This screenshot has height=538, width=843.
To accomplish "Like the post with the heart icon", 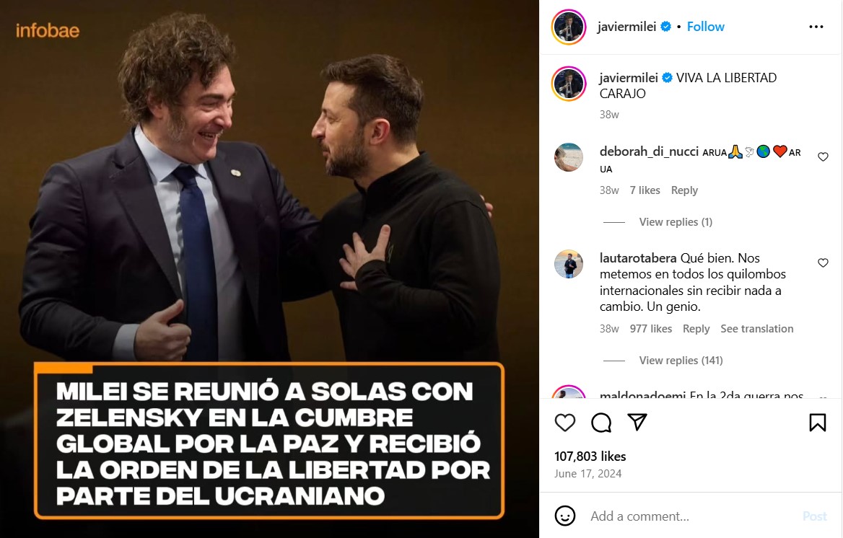I will tap(564, 423).
